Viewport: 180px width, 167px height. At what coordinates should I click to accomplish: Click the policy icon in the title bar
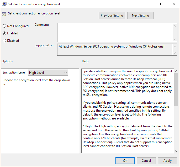point(4,4)
